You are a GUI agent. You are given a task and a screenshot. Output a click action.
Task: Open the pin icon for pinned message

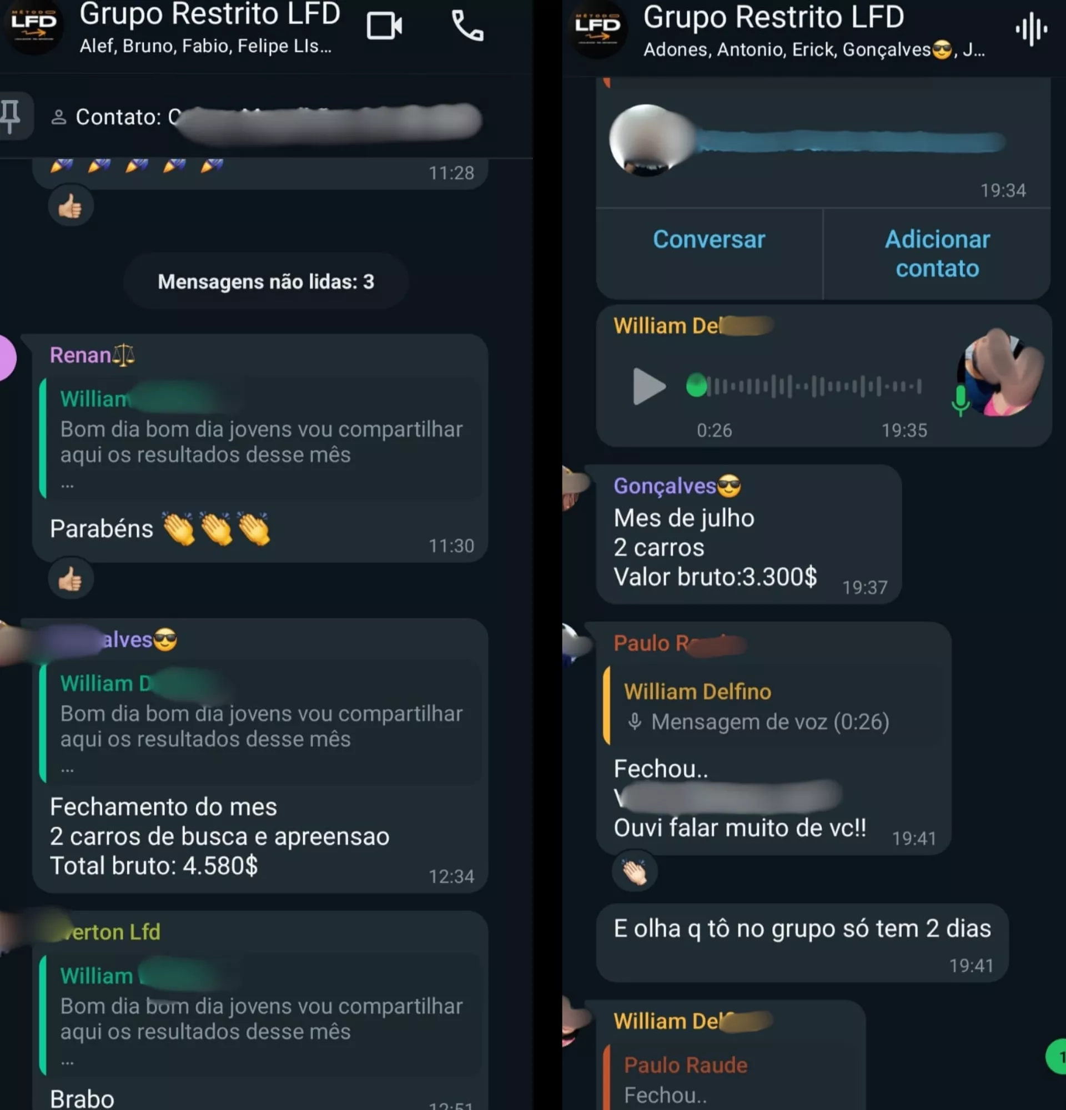pyautogui.click(x=10, y=115)
